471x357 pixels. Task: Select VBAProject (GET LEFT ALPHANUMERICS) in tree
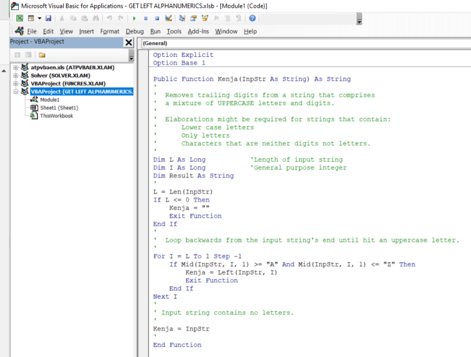(x=81, y=92)
